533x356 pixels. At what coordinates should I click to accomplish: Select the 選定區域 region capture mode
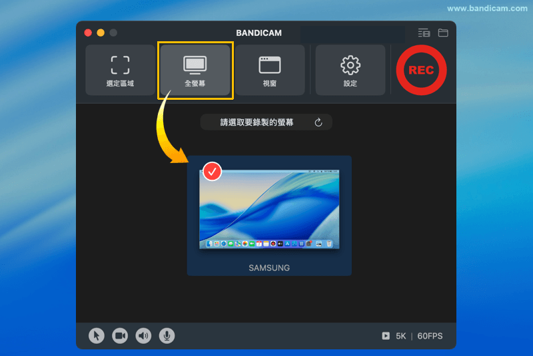click(120, 71)
